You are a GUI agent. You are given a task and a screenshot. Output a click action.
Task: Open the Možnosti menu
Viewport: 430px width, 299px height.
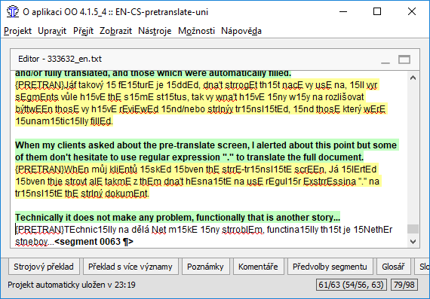tap(196, 31)
